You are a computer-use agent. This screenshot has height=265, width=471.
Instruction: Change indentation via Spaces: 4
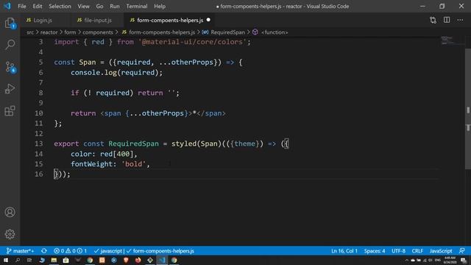pos(375,251)
